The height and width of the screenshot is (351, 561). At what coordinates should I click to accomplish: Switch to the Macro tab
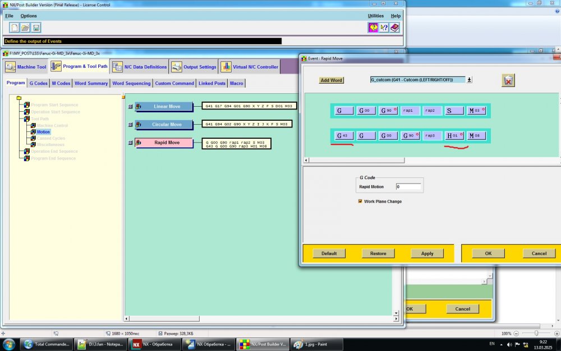coord(237,83)
